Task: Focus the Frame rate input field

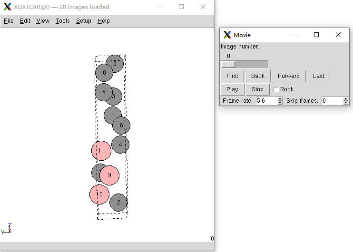Action: click(x=267, y=101)
